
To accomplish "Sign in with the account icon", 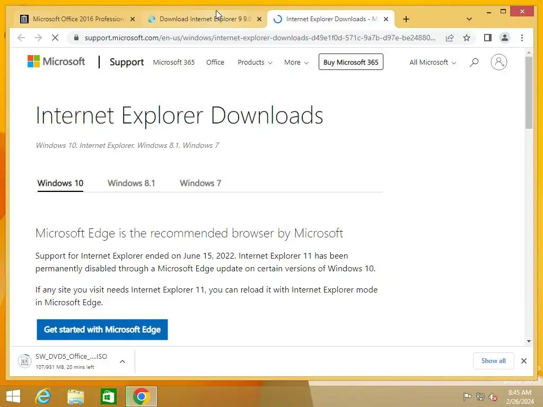I will coord(498,62).
